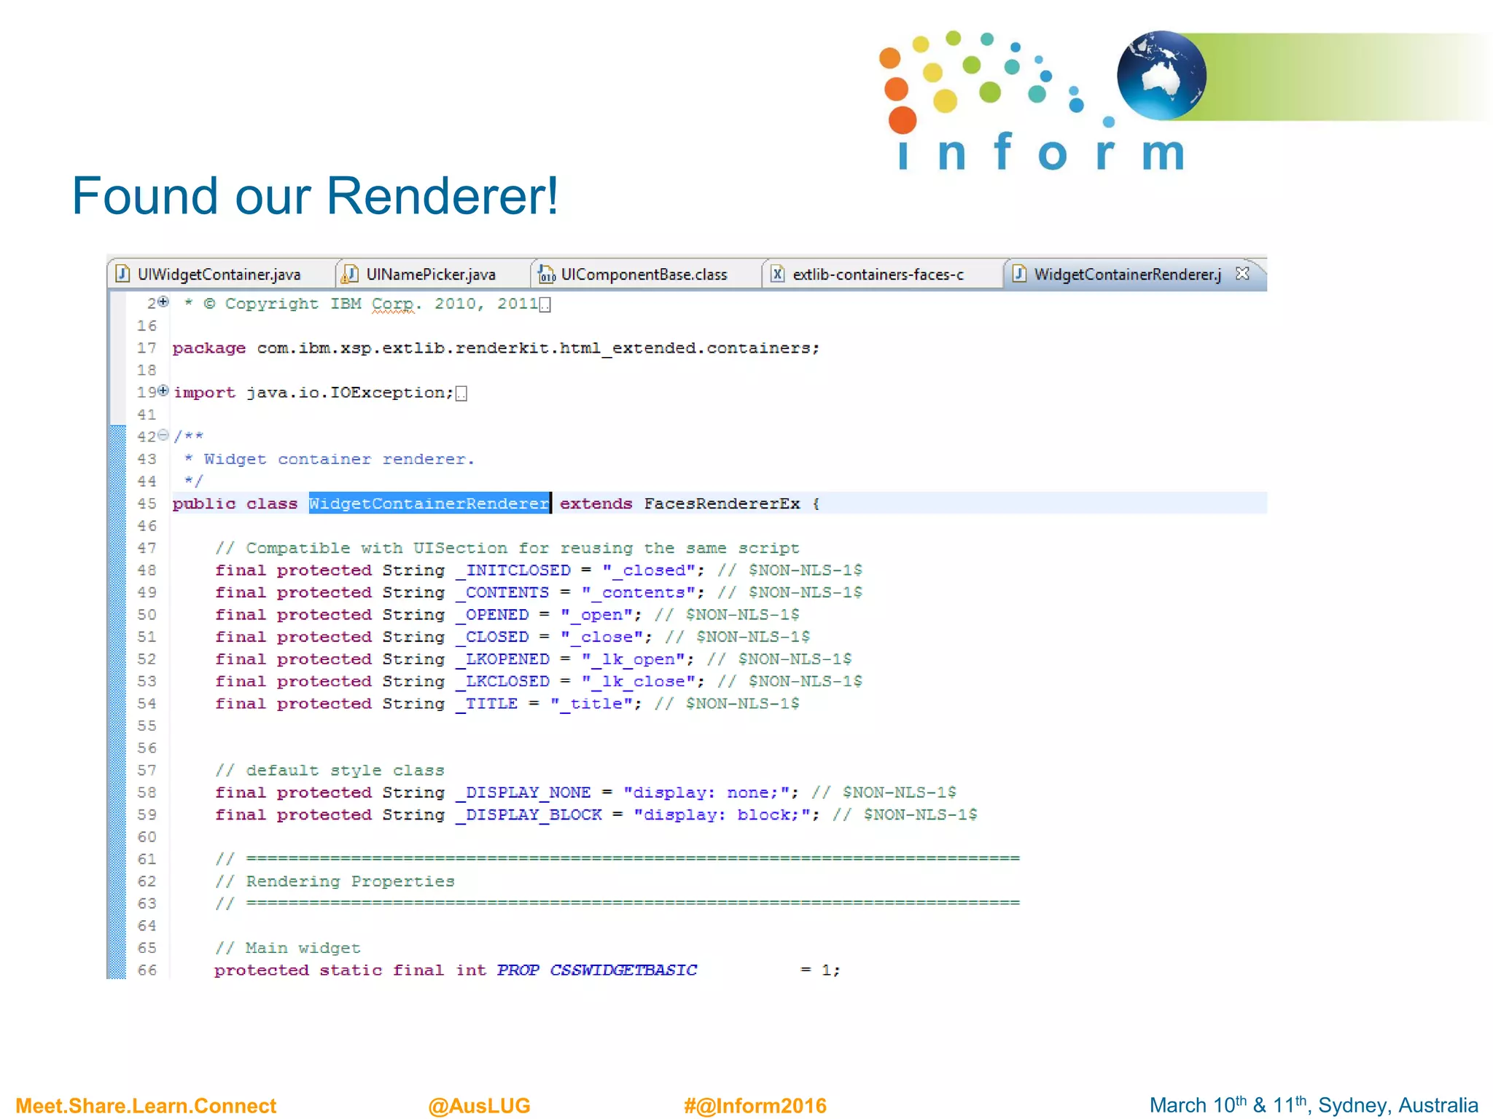
Task: Click line number 45 in the gutter
Action: coord(147,503)
